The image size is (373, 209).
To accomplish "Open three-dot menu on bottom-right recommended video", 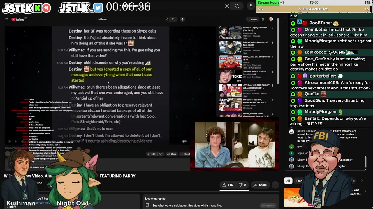I will tap(365, 190).
